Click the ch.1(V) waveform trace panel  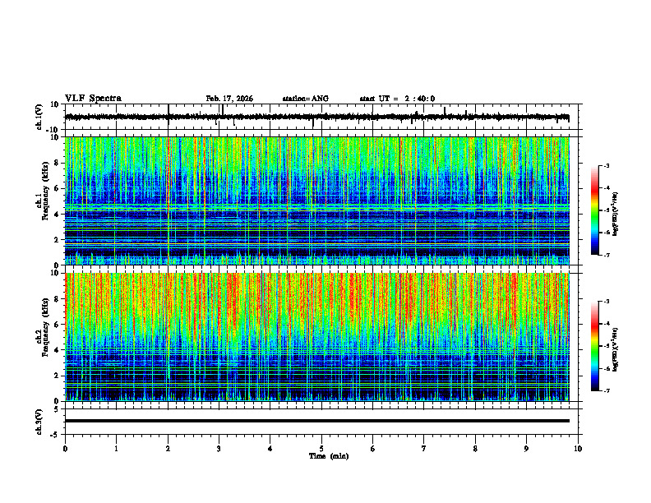(x=323, y=117)
